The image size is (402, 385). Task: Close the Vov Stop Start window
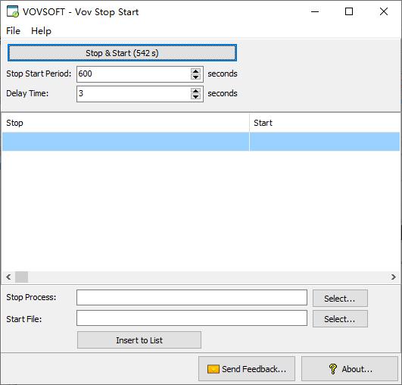(x=384, y=11)
